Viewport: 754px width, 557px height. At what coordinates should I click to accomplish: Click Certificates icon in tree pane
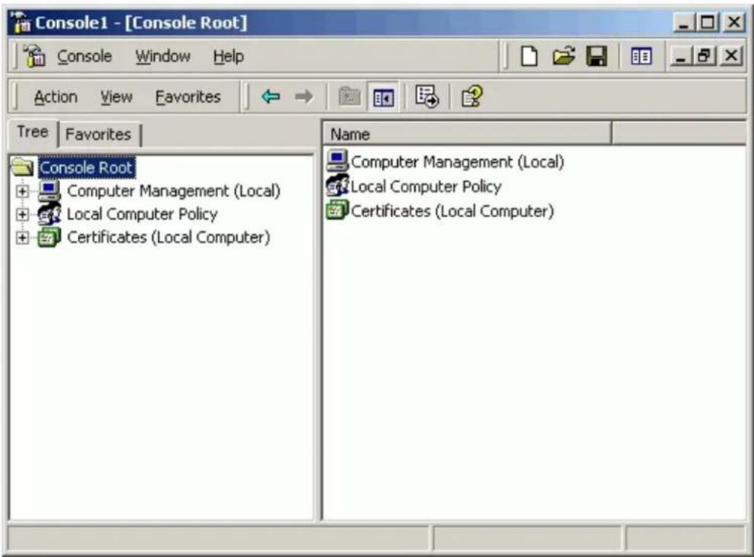click(49, 237)
